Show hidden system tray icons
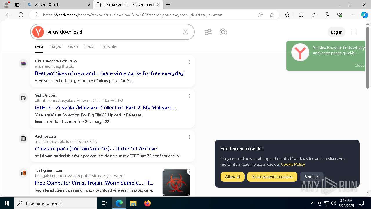Viewport: 371px width, 209px height. tap(312, 203)
